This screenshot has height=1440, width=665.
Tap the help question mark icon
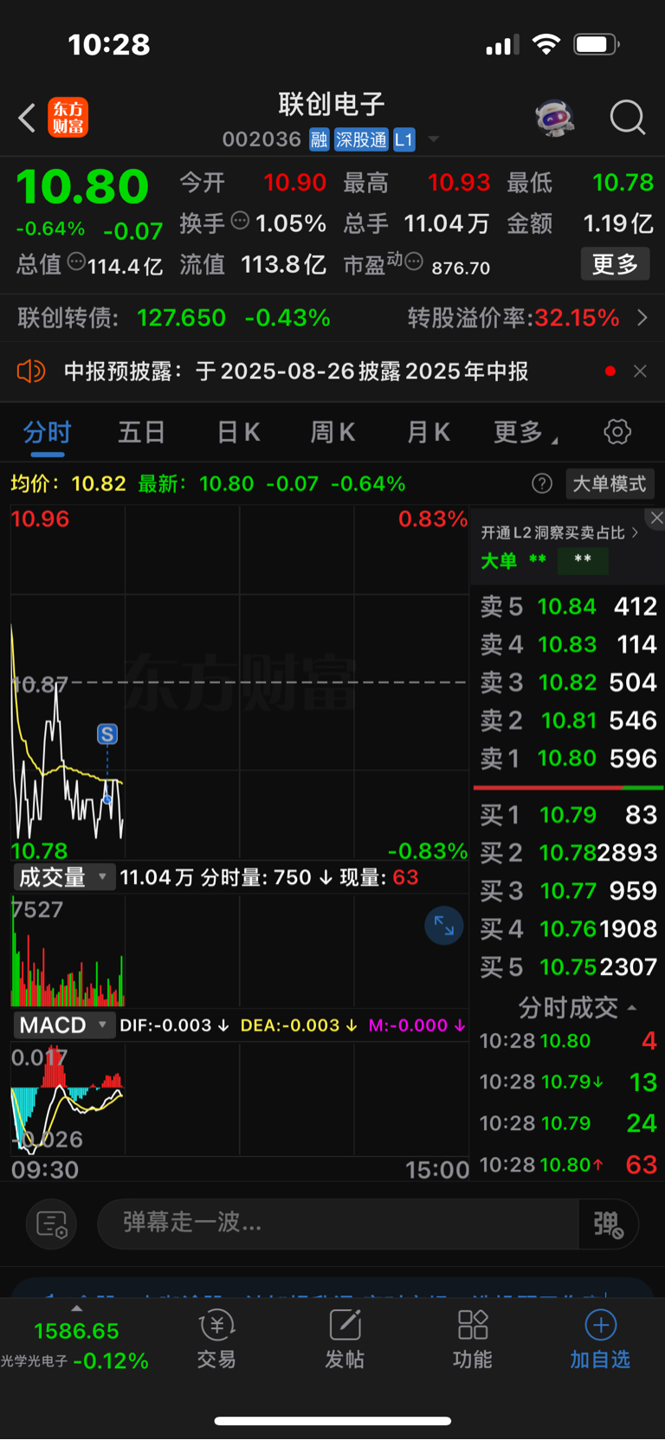[542, 483]
